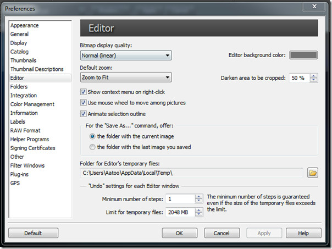Screen dimensions: 332x249
Task: Increase Darken area to be cropped percentage
Action: point(313,76)
